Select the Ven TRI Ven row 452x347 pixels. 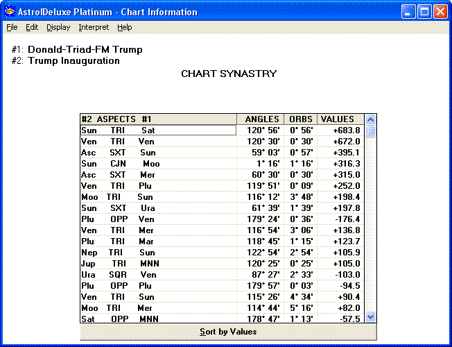click(x=222, y=142)
